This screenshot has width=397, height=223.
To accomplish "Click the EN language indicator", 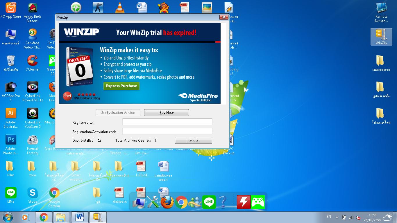I will click(329, 217).
